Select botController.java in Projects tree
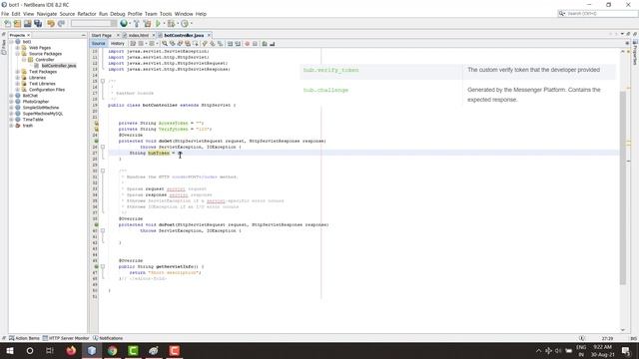Image resolution: width=639 pixels, height=359 pixels. point(59,66)
